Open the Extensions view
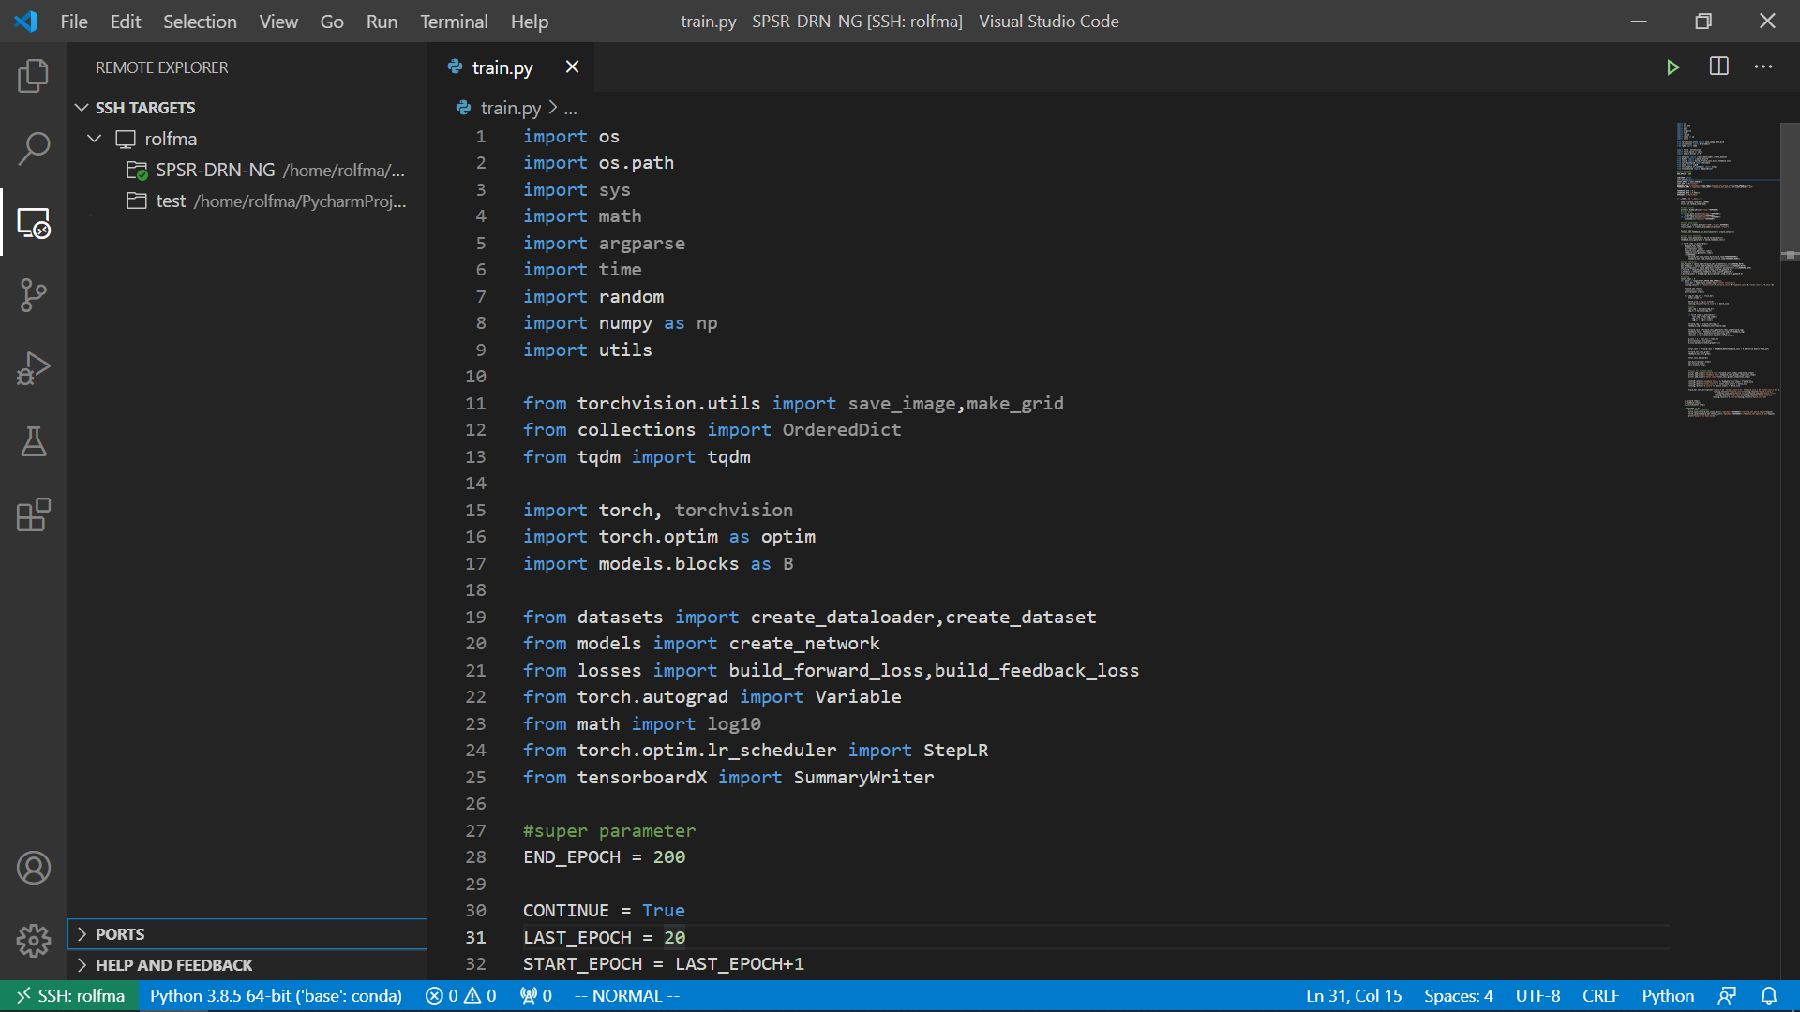The width and height of the screenshot is (1800, 1012). (x=34, y=514)
